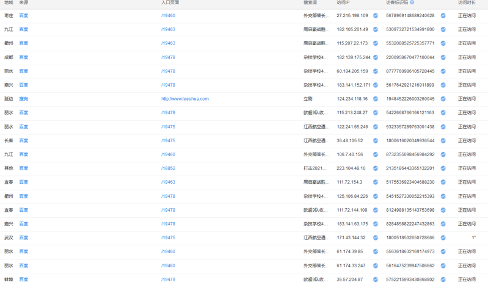The image size is (488, 285).
Task: Click the icon next to IP 124.234.118.16
Action: (x=376, y=99)
